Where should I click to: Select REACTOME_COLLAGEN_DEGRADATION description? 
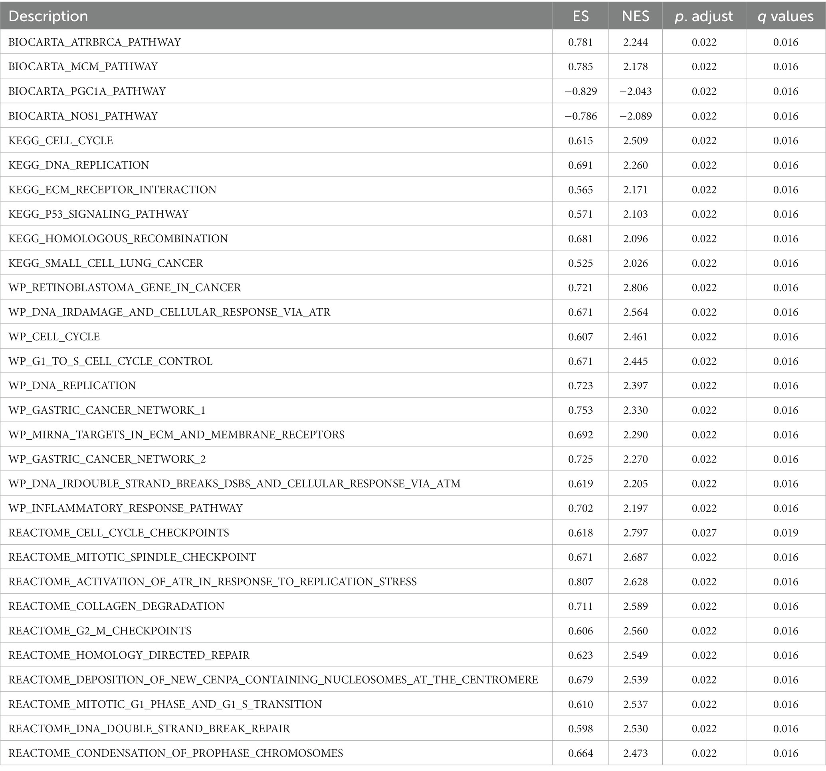coord(116,606)
